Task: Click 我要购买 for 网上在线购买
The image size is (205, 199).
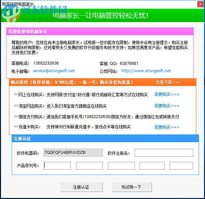Action: tap(167, 94)
